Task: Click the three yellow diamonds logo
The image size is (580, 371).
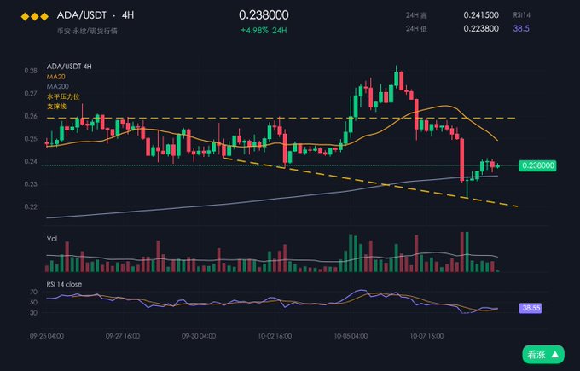Action: 34,17
